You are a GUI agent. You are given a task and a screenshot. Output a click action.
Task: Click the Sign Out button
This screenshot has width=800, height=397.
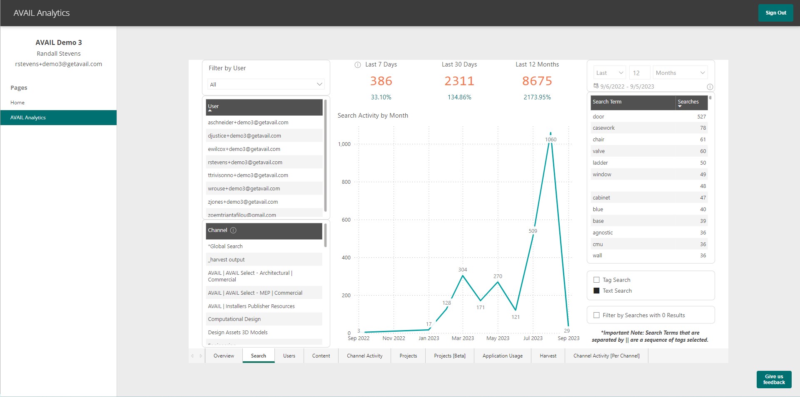[776, 13]
